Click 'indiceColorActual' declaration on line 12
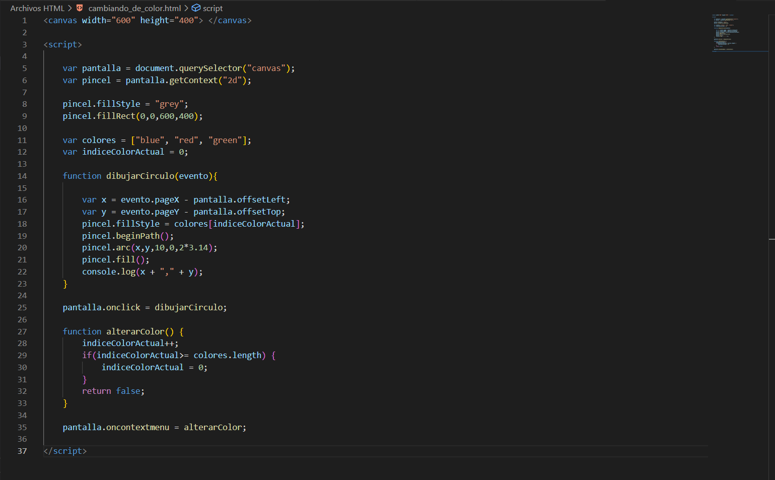Image resolution: width=775 pixels, height=480 pixels. pyautogui.click(x=123, y=152)
